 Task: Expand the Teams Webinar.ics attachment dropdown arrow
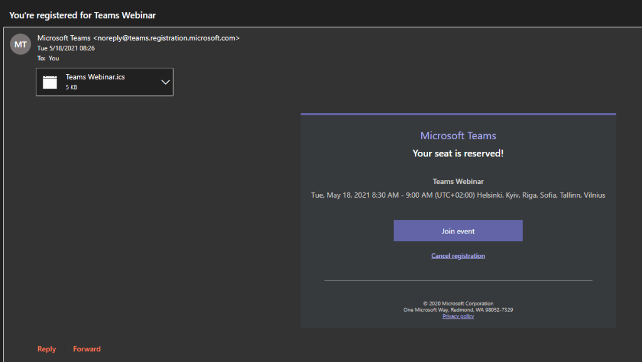[x=166, y=82]
